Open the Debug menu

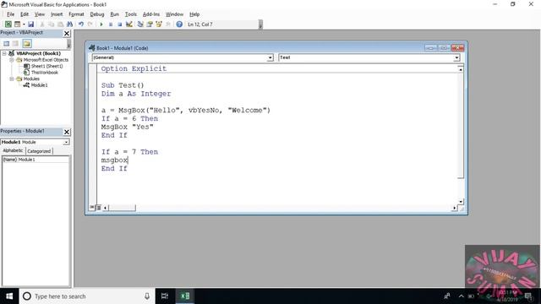click(97, 14)
